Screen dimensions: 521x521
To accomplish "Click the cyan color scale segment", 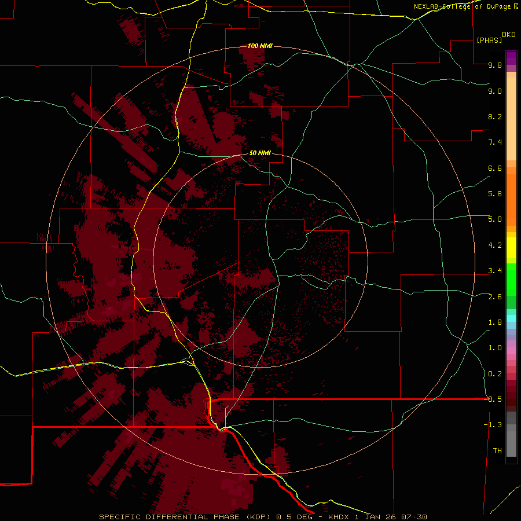I will pyautogui.click(x=511, y=318).
